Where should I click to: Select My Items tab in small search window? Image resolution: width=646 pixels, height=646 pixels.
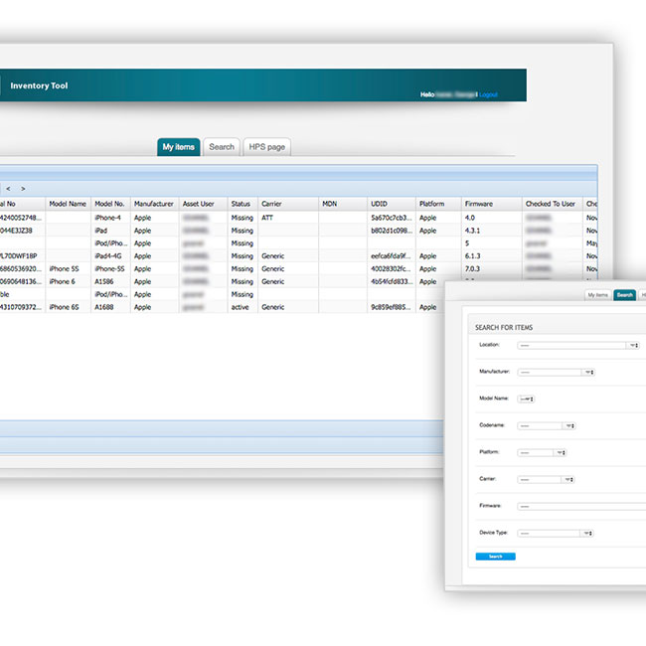[x=598, y=295]
